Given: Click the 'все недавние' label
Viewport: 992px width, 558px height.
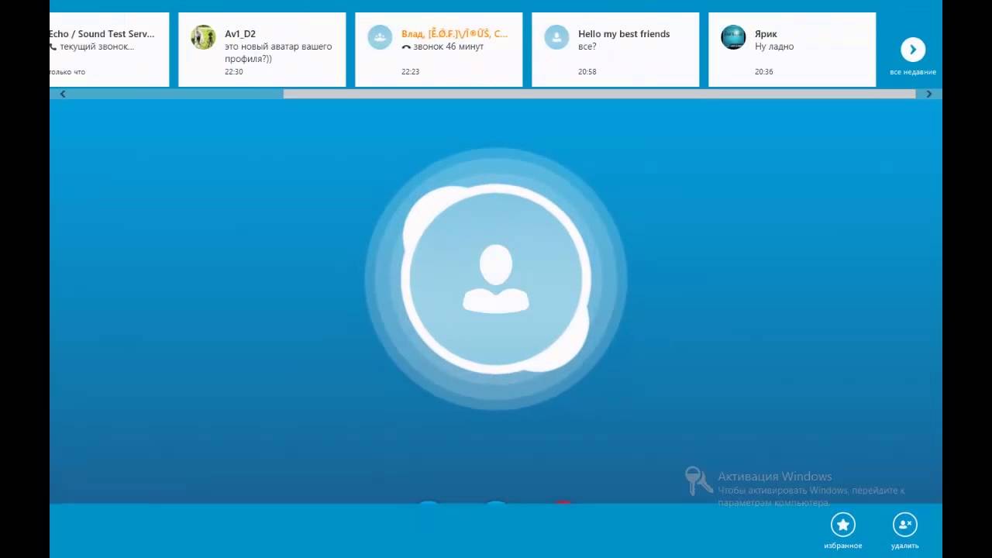Looking at the screenshot, I should (x=913, y=72).
